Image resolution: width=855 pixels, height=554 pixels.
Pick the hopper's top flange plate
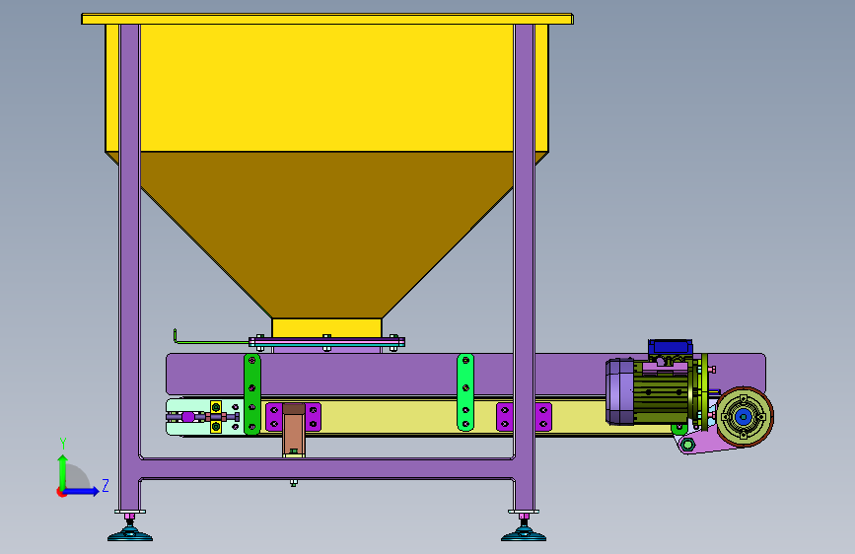(327, 19)
